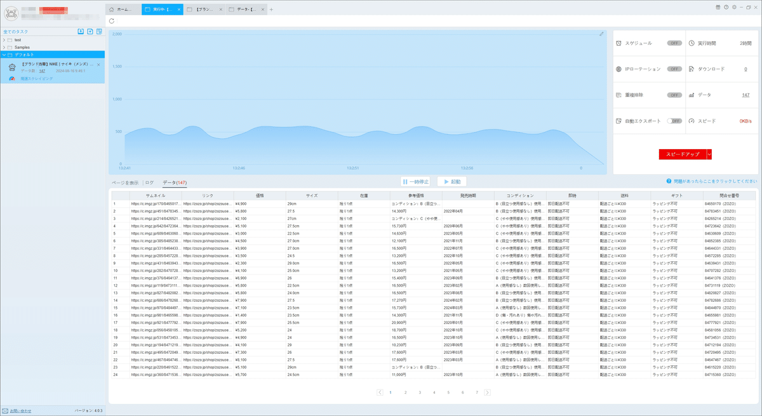Add a new tab with the plus icon
The image size is (762, 416).
pyautogui.click(x=271, y=10)
